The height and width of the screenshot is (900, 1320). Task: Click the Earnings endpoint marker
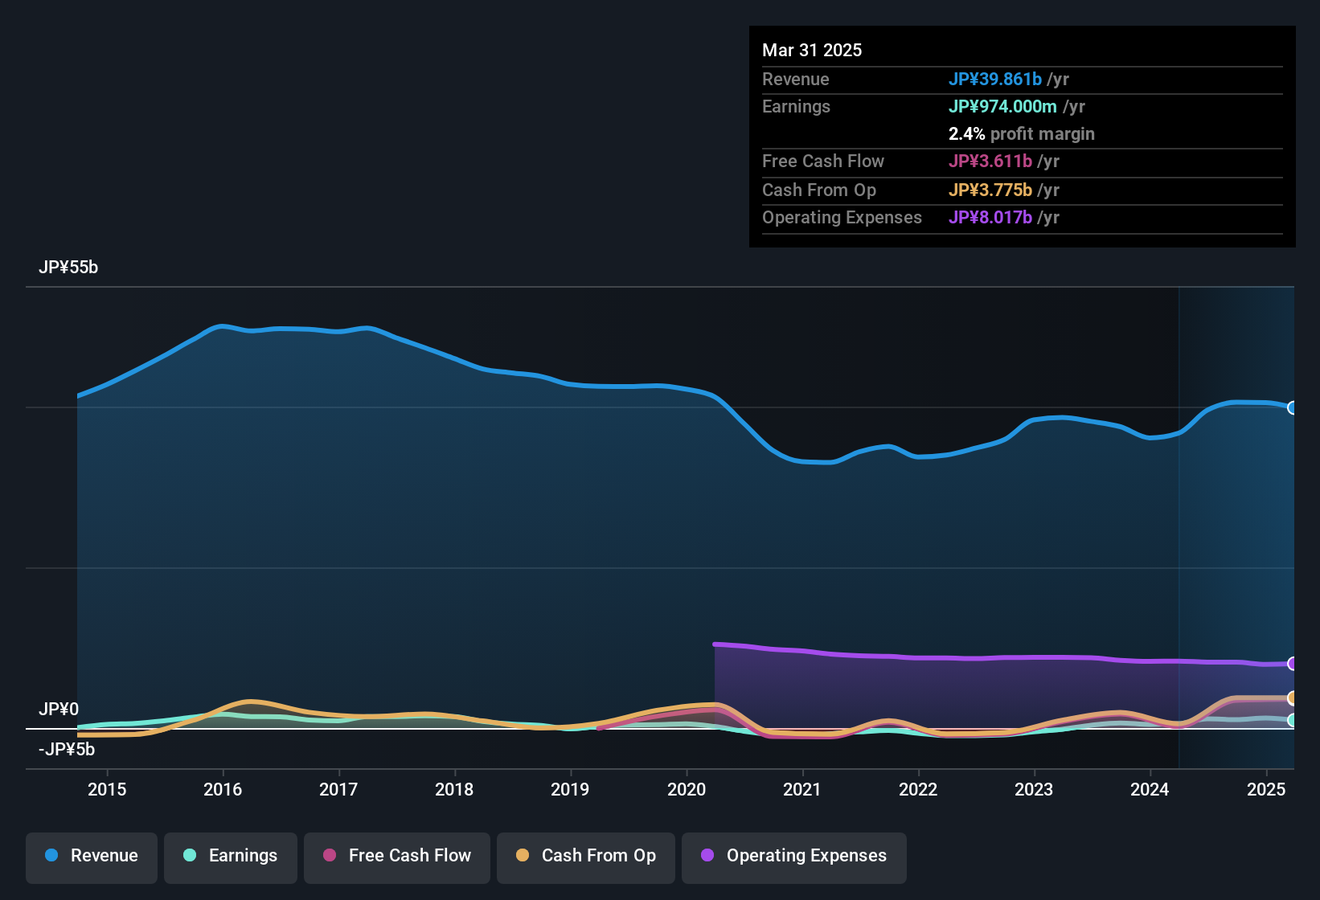coord(1292,720)
